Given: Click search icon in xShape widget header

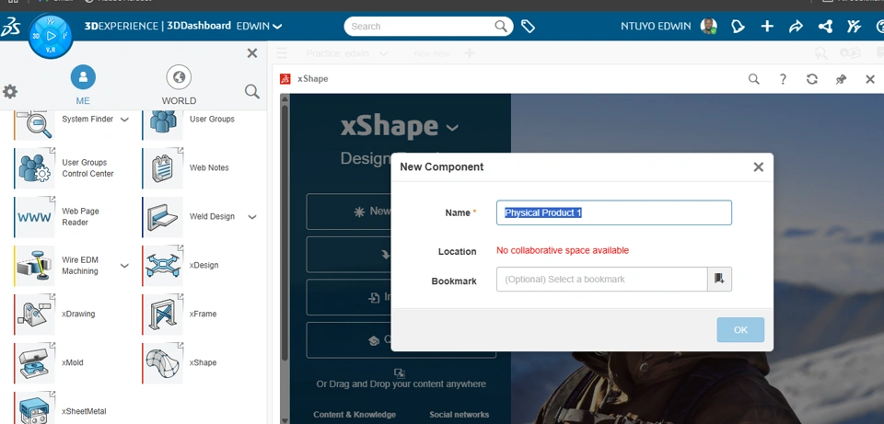Looking at the screenshot, I should tap(754, 79).
